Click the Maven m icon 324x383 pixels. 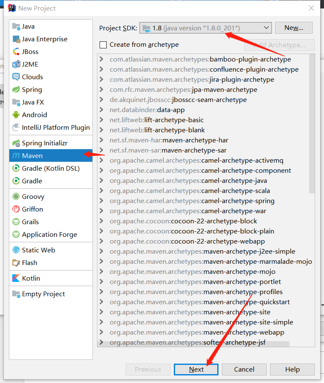[x=16, y=155]
